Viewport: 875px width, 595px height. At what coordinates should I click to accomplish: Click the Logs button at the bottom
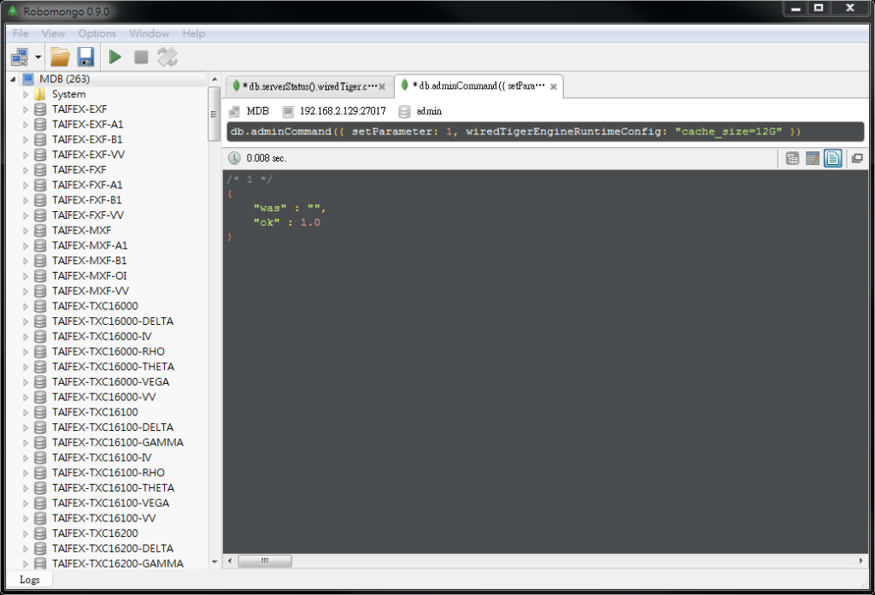tap(30, 580)
